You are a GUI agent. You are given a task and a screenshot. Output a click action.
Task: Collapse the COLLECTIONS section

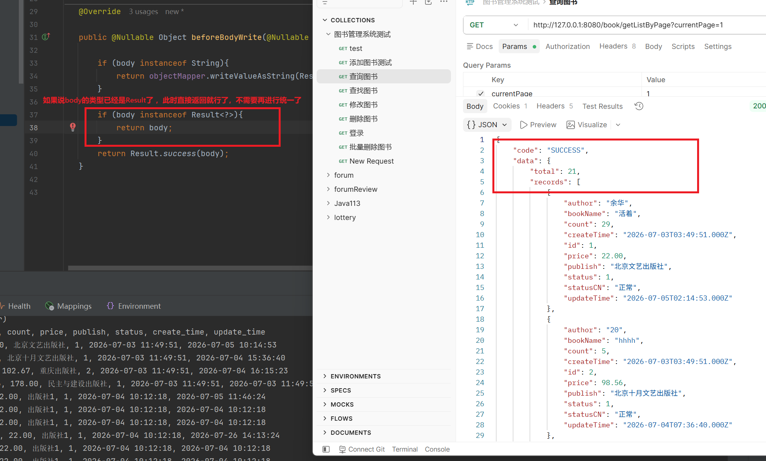[x=324, y=20]
